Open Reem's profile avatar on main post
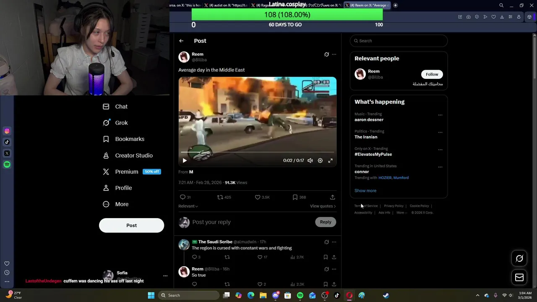The height and width of the screenshot is (302, 537). click(184, 57)
